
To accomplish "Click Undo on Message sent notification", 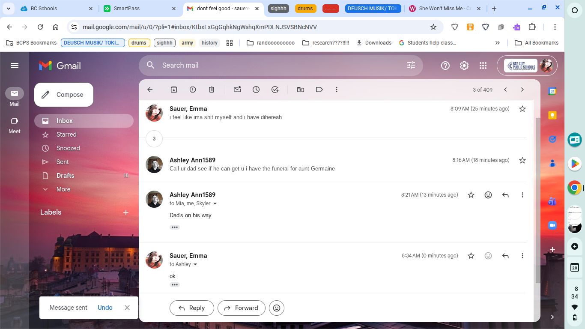I will [x=105, y=308].
